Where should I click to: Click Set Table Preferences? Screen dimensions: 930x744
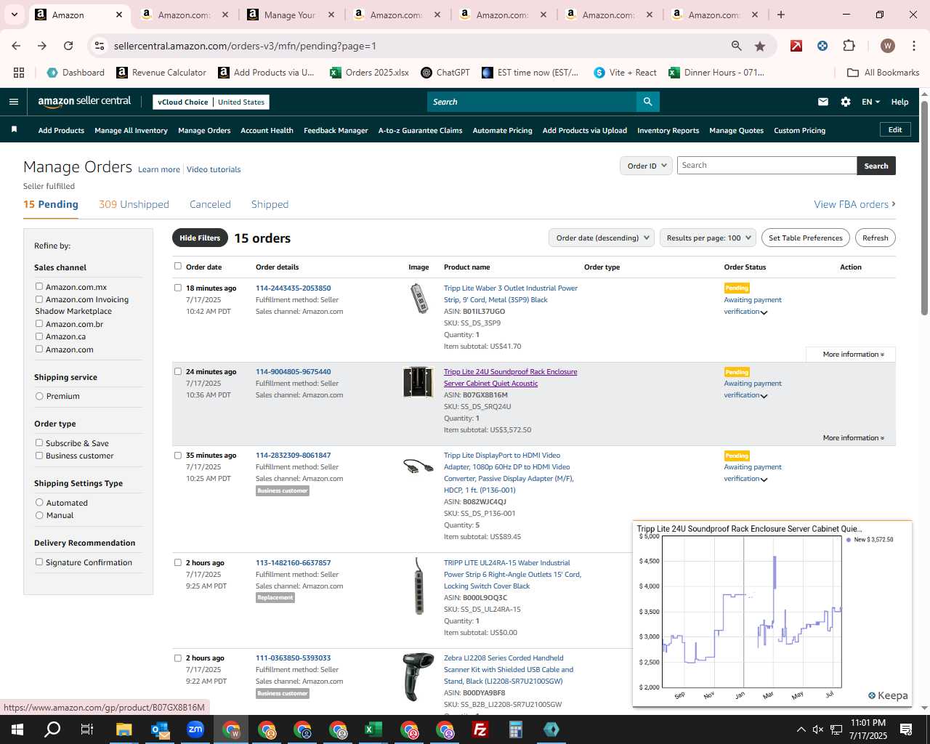(805, 238)
